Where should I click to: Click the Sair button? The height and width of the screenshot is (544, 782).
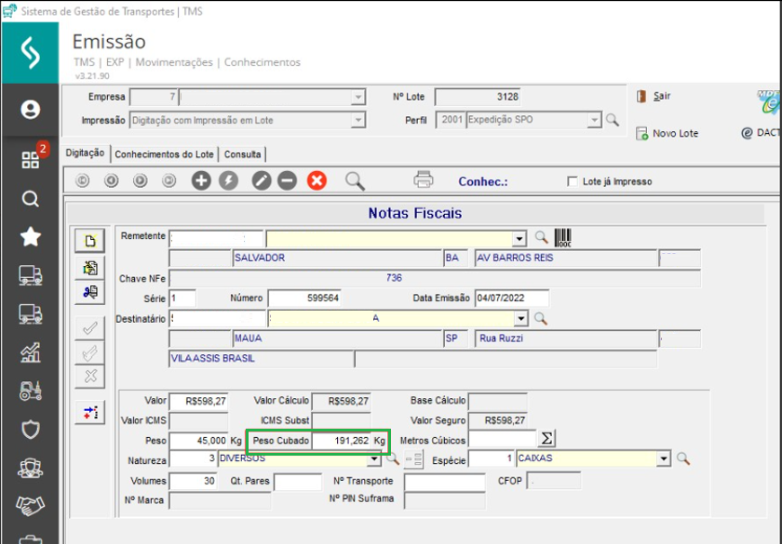654,96
